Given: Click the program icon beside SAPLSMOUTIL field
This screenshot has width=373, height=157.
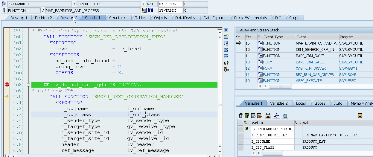Looking at the screenshot, I should tap(4, 4).
